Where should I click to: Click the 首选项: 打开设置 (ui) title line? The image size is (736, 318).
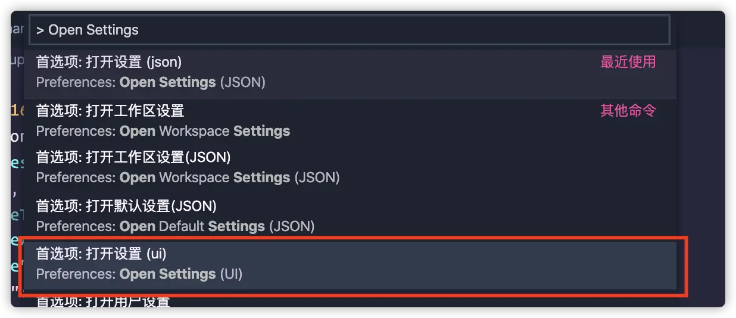(x=101, y=254)
